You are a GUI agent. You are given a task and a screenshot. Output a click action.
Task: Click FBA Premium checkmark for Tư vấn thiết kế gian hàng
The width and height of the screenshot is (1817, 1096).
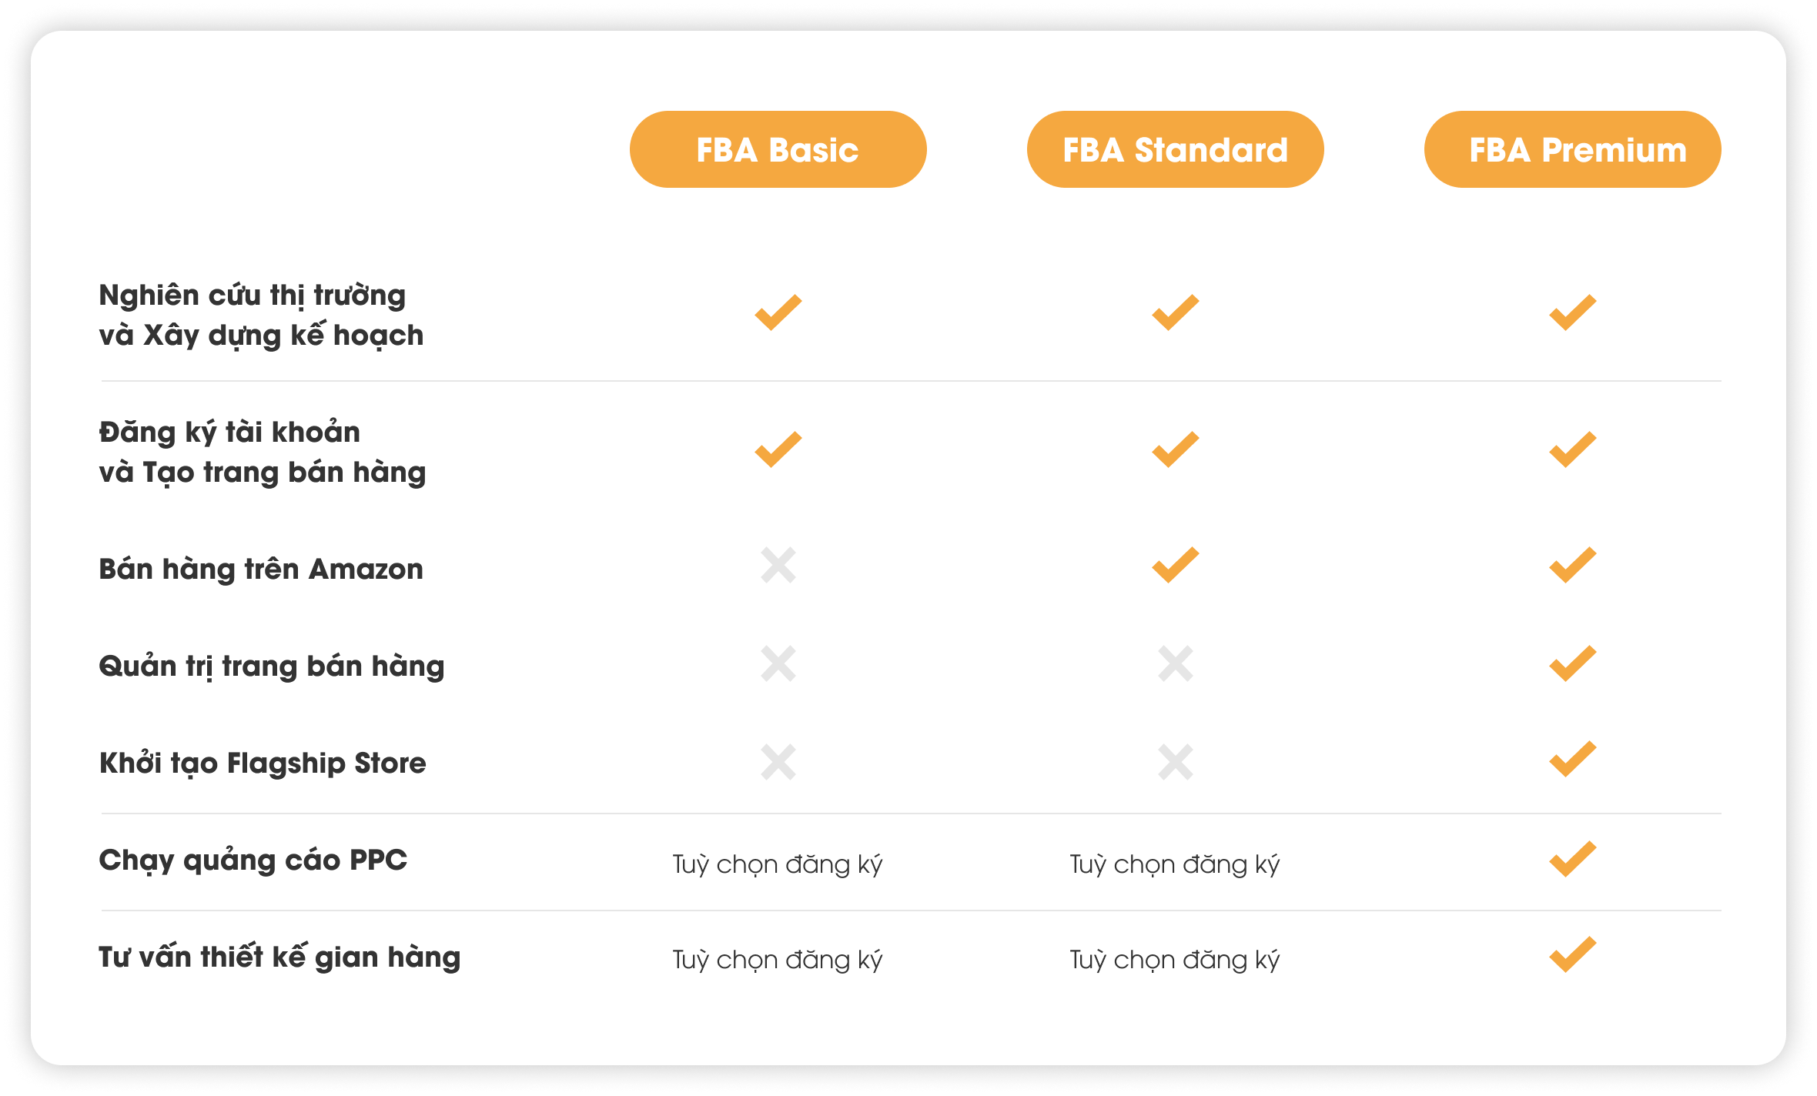[1573, 954]
